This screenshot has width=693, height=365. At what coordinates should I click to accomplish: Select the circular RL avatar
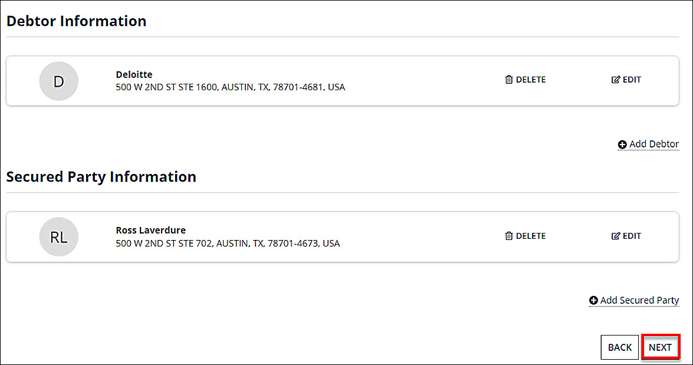[58, 237]
